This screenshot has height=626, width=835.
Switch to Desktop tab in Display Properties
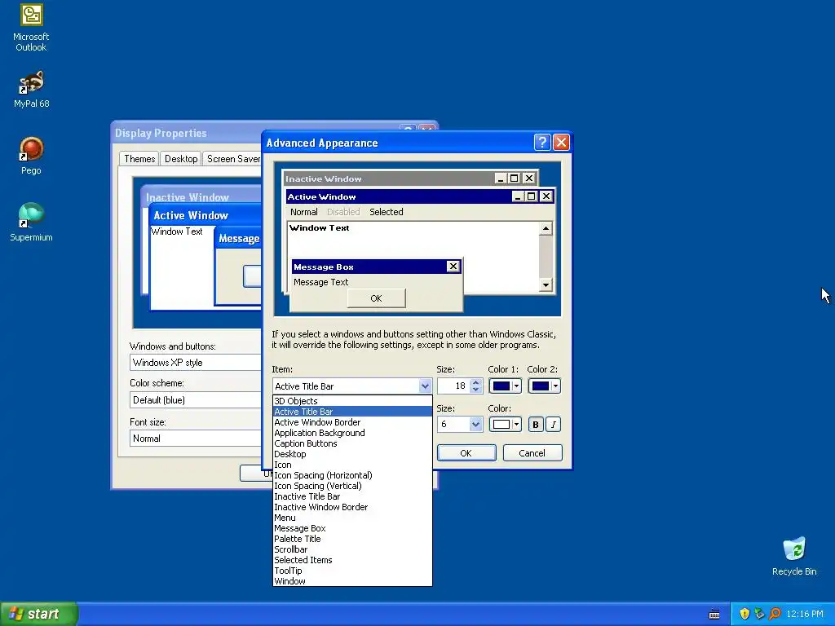[181, 159]
